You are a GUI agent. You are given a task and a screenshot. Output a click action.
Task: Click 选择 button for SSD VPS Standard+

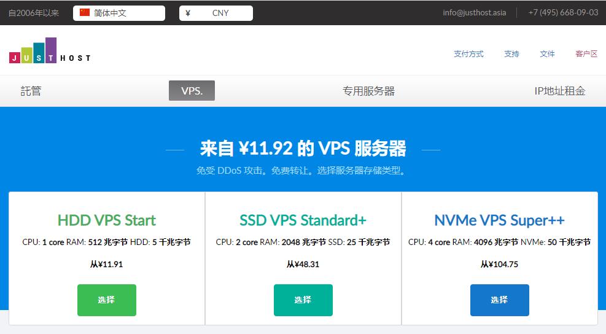[303, 300]
